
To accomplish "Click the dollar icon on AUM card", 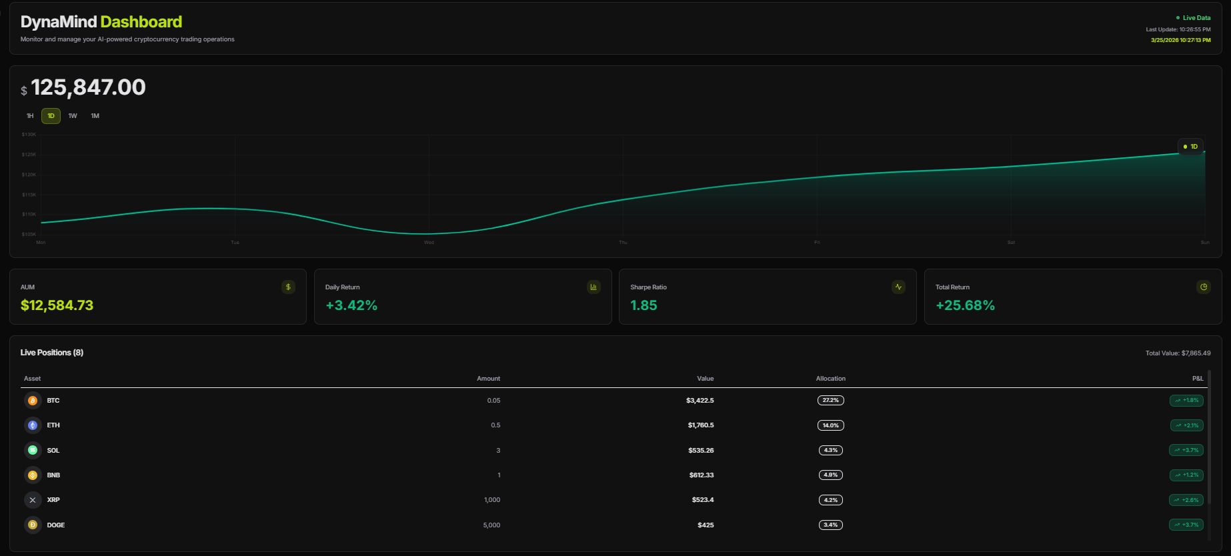I will (x=288, y=287).
